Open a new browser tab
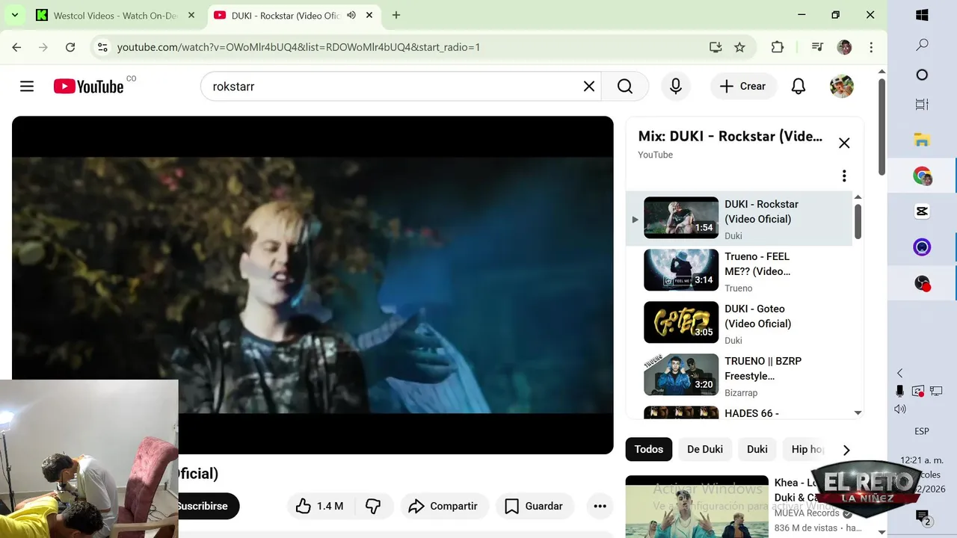 [396, 15]
